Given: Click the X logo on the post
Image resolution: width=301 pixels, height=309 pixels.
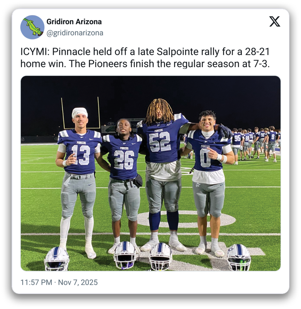Looking at the screenshot, I should click(275, 22).
